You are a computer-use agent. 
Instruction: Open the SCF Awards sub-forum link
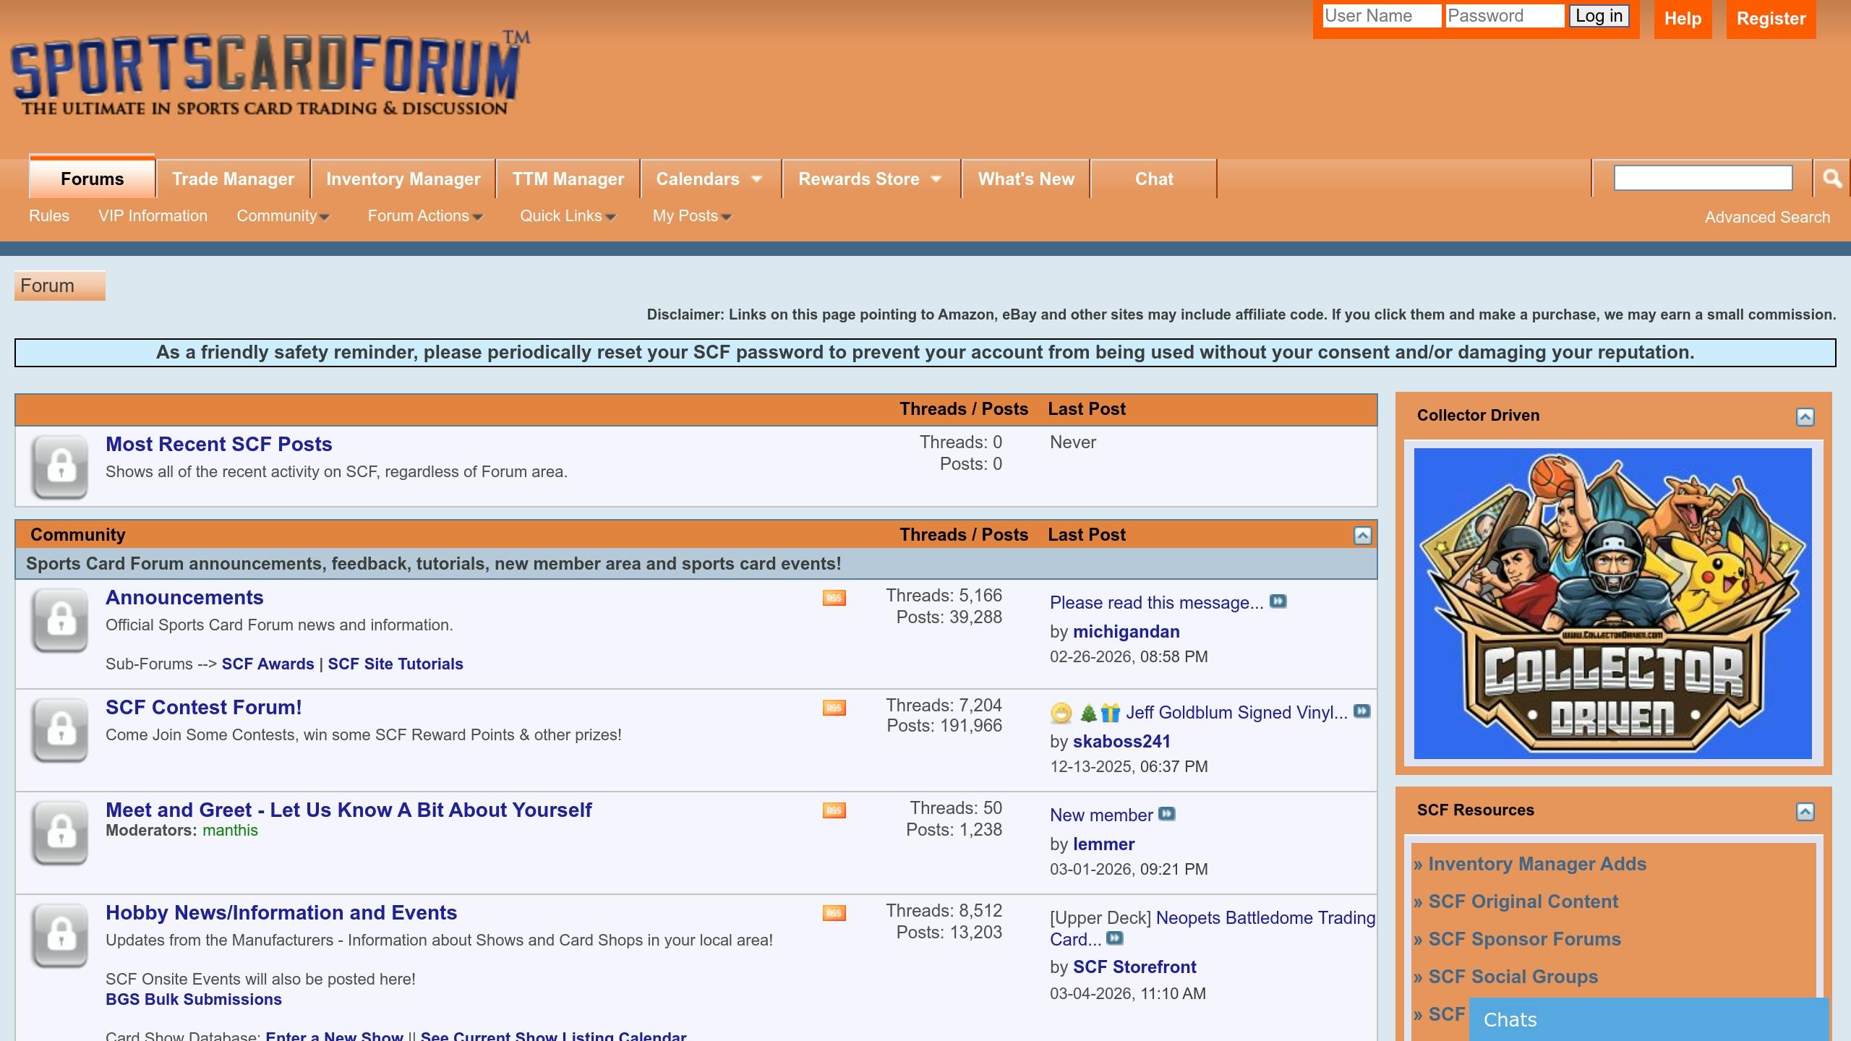point(268,664)
